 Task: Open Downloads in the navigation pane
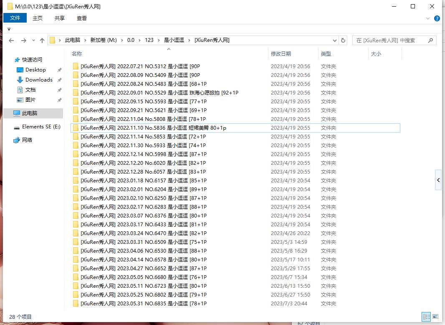tap(38, 79)
